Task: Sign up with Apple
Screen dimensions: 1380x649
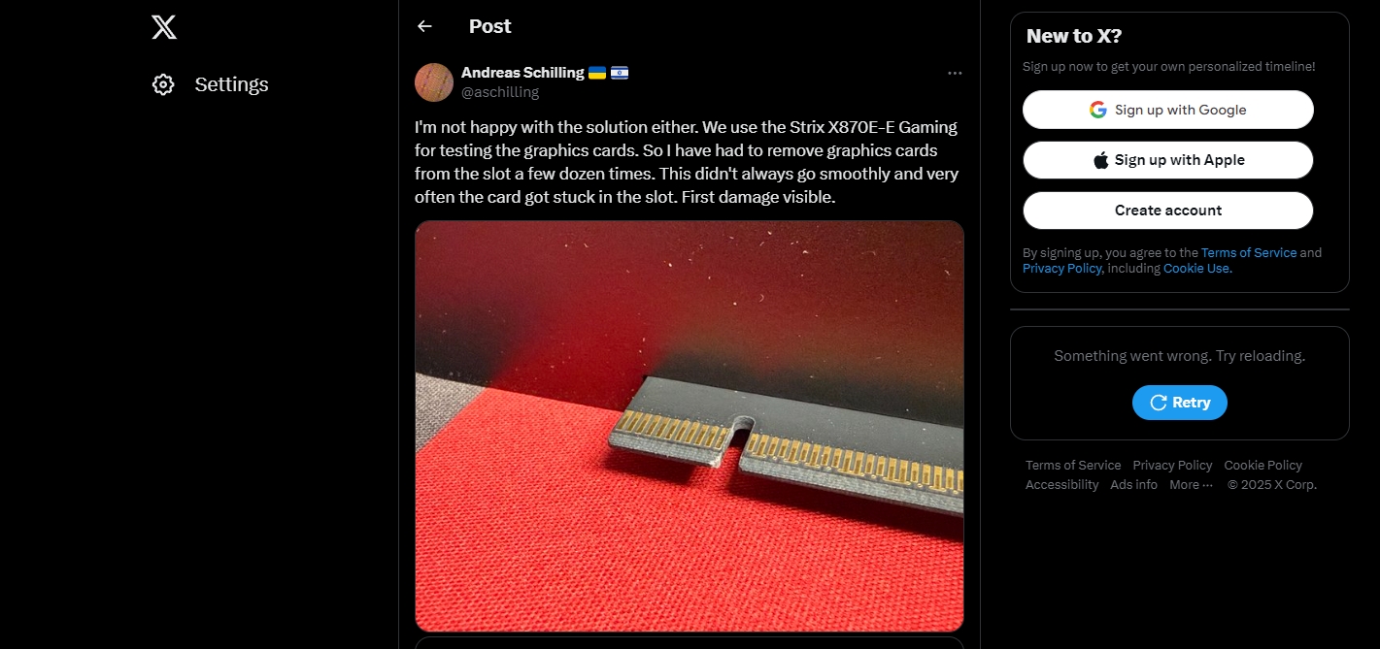Action: [x=1168, y=160]
